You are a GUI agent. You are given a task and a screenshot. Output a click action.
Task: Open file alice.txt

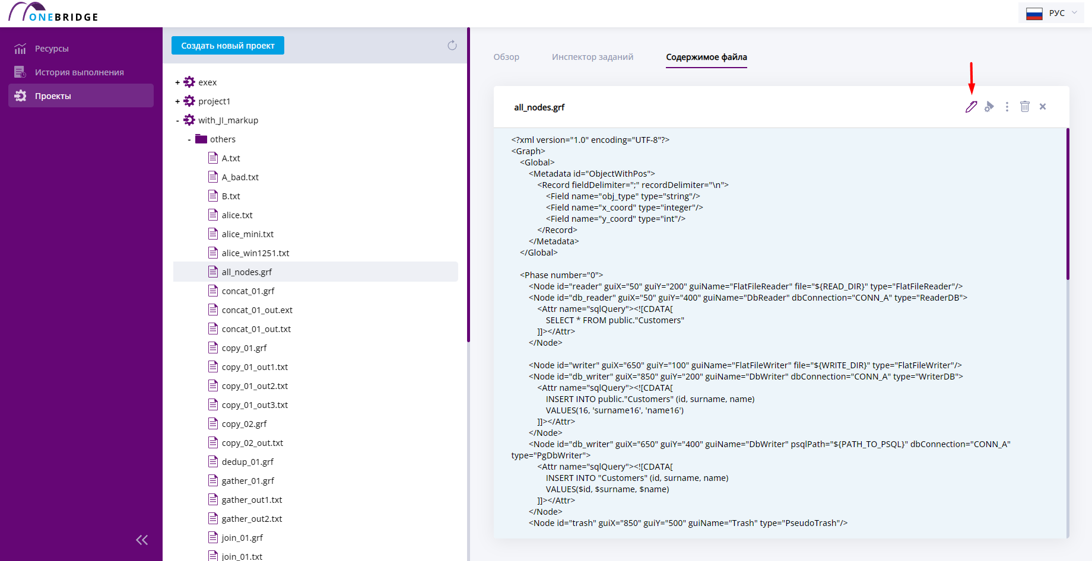pos(237,215)
